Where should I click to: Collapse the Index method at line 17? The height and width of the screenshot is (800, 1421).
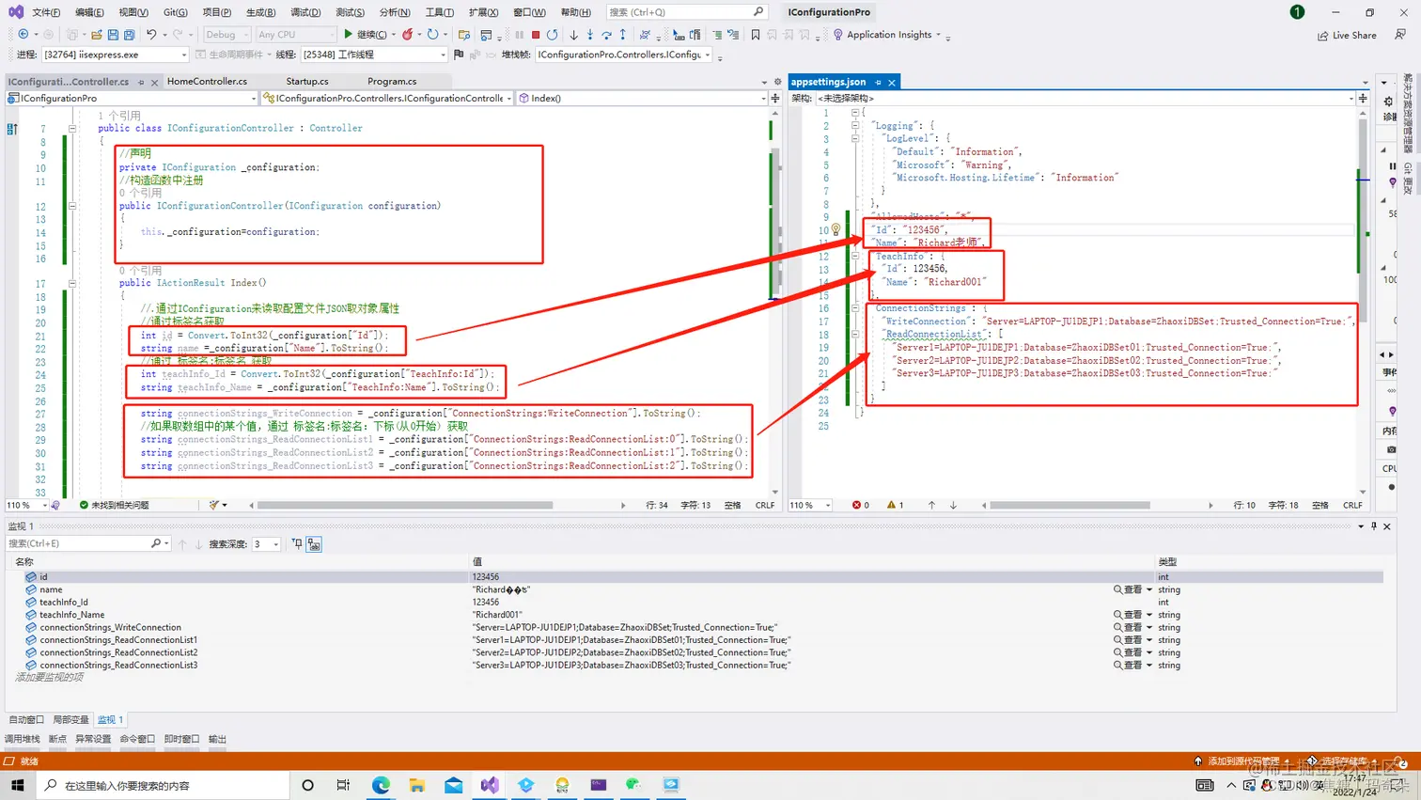[x=72, y=283]
